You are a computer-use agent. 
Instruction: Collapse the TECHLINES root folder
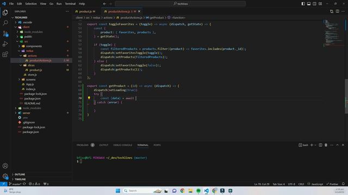pos(13,17)
